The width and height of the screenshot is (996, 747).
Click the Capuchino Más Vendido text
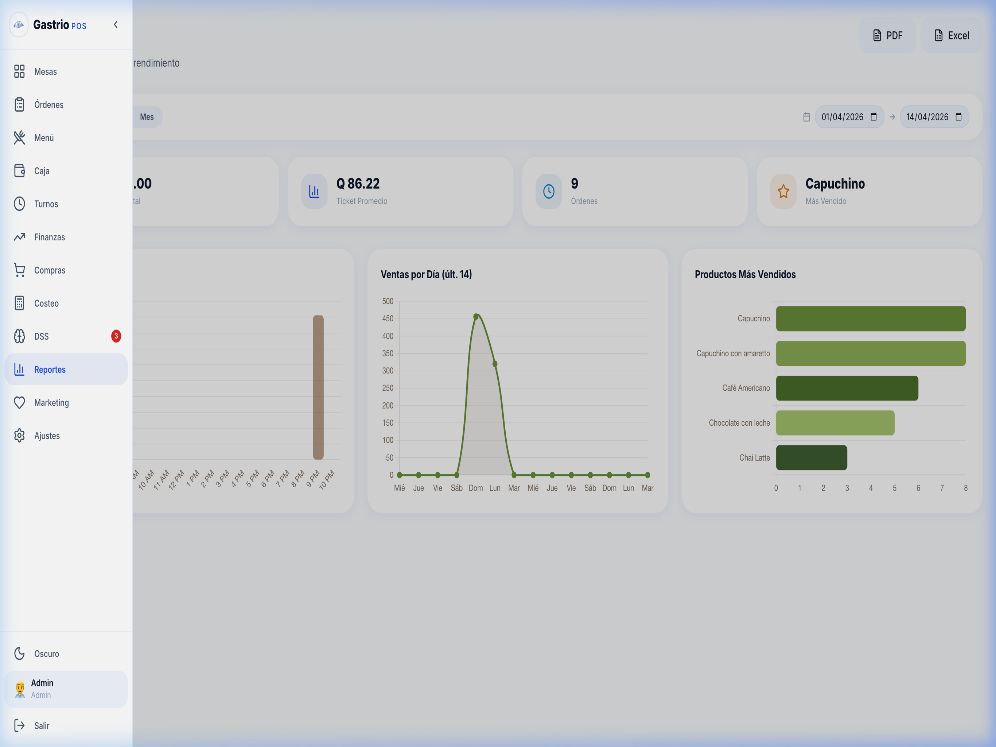[835, 184]
